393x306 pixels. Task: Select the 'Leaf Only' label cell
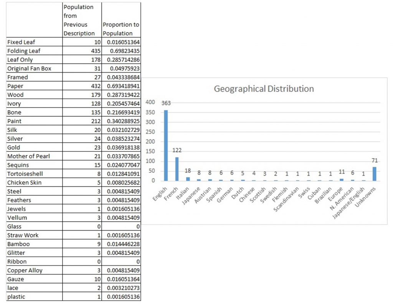tap(34, 59)
